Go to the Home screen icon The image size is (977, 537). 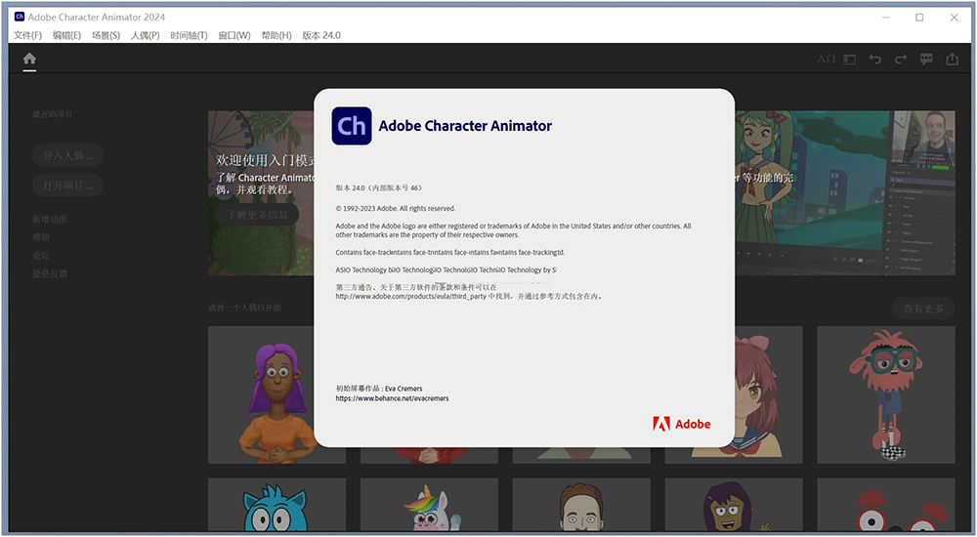pos(29,59)
